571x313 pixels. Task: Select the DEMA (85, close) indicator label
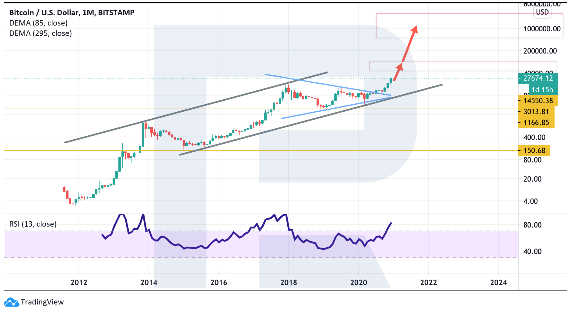[38, 23]
